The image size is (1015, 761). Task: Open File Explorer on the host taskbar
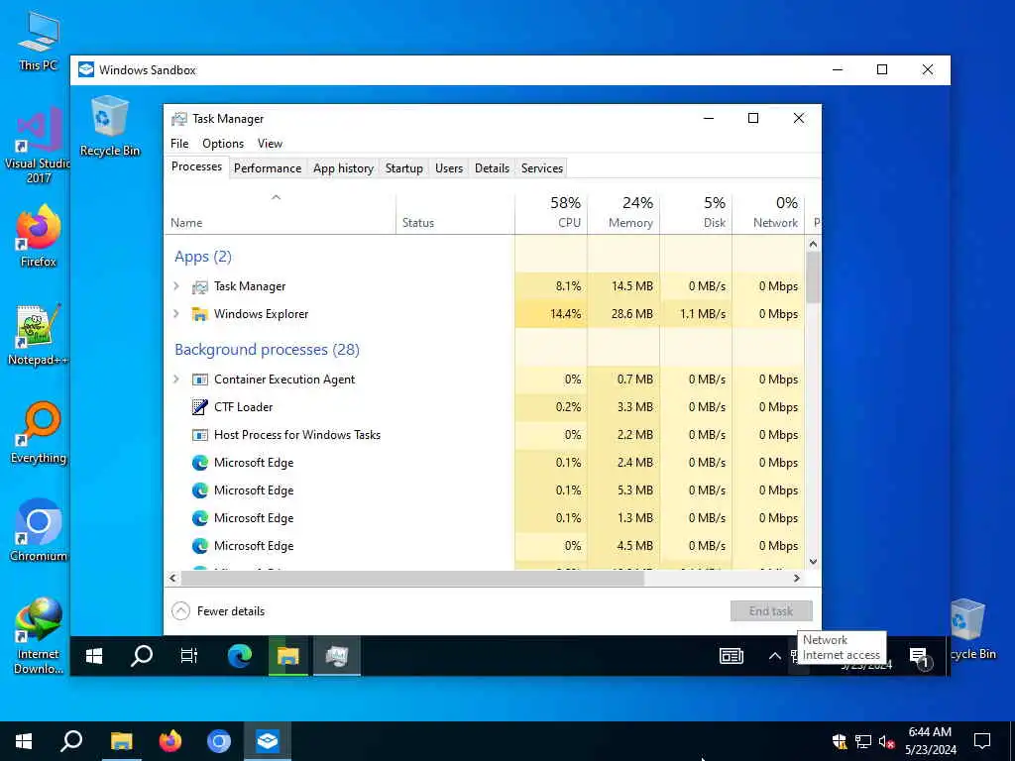121,741
